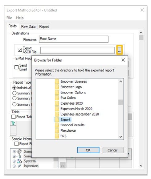Click the Export folder icon
151x179 pixels.
(x=57, y=120)
